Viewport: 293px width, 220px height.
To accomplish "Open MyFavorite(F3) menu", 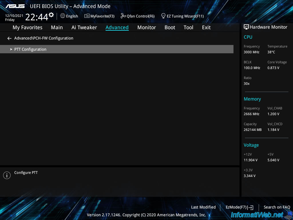I will point(102,16).
